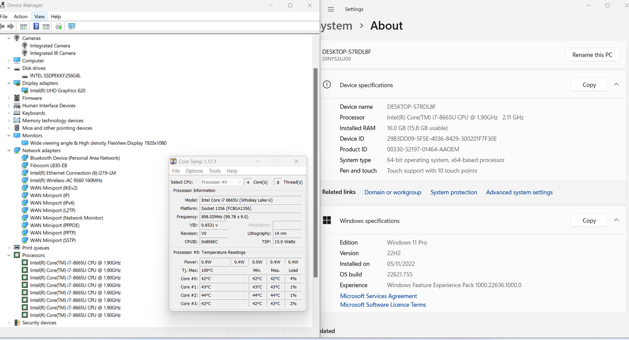Click the Windows logo beside Windows specifications

tap(327, 220)
